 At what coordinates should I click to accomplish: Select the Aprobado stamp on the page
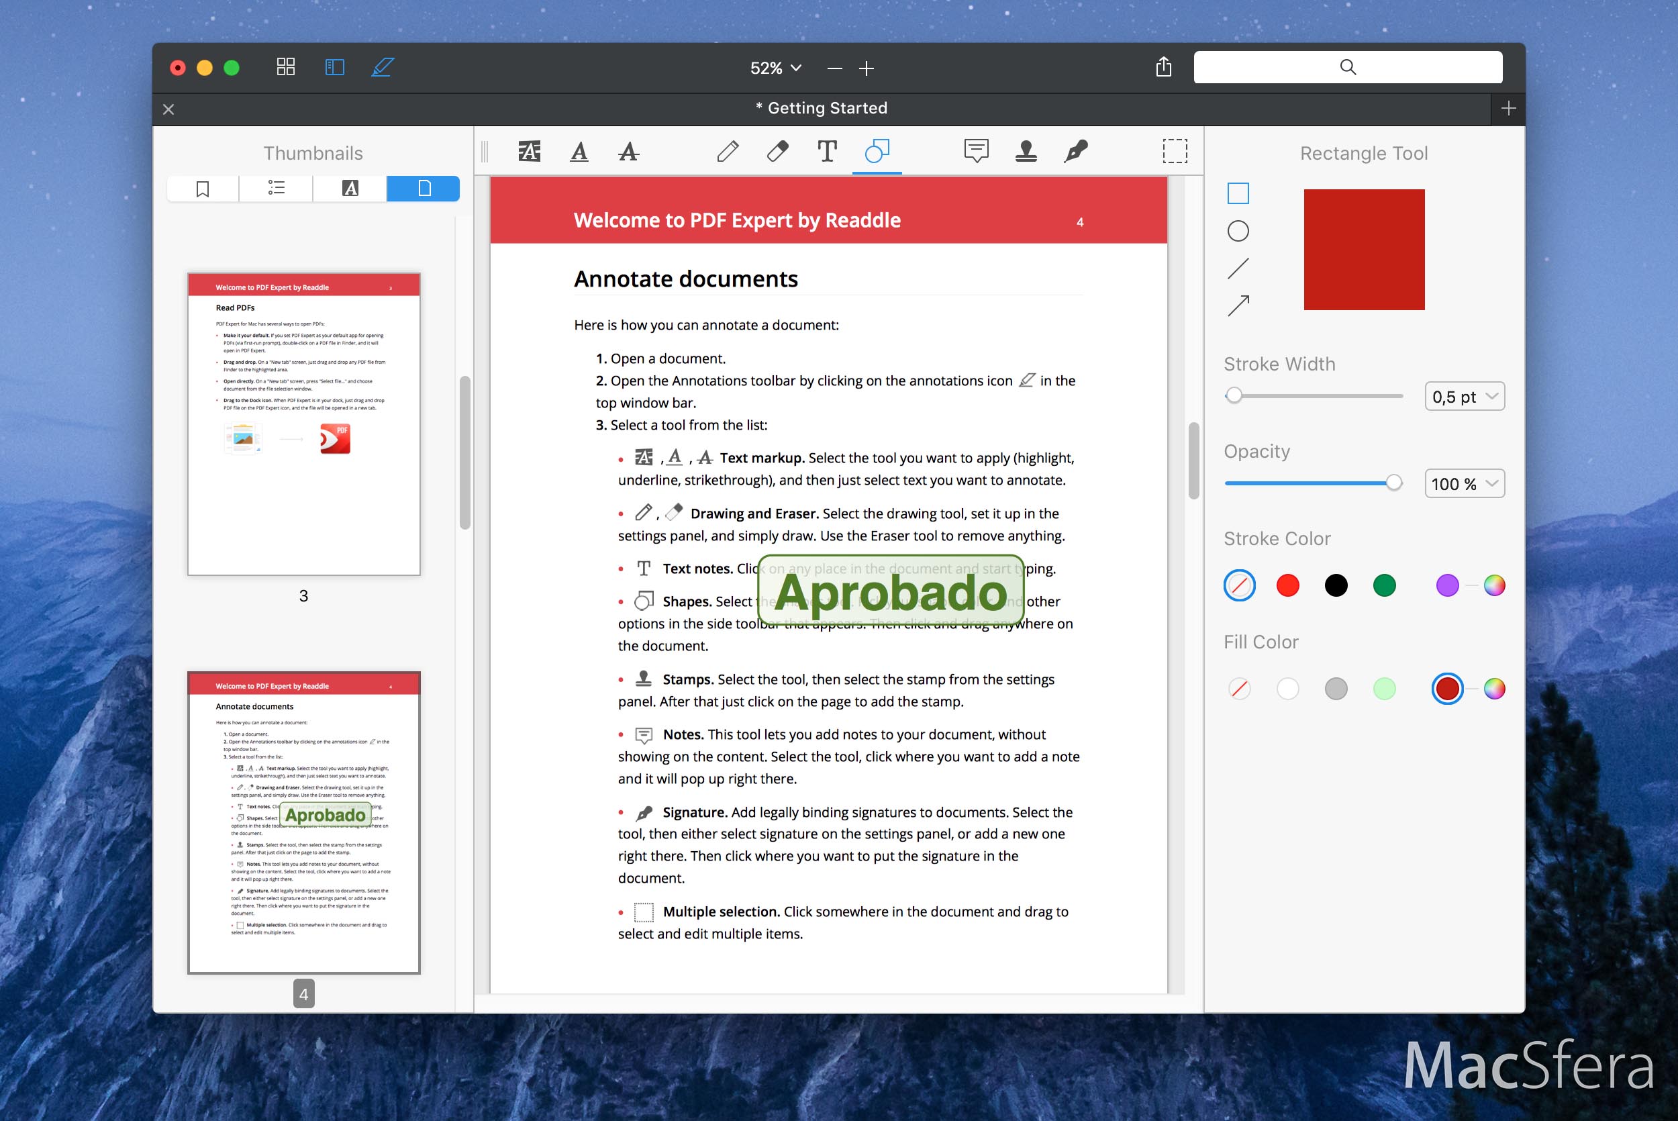[891, 591]
